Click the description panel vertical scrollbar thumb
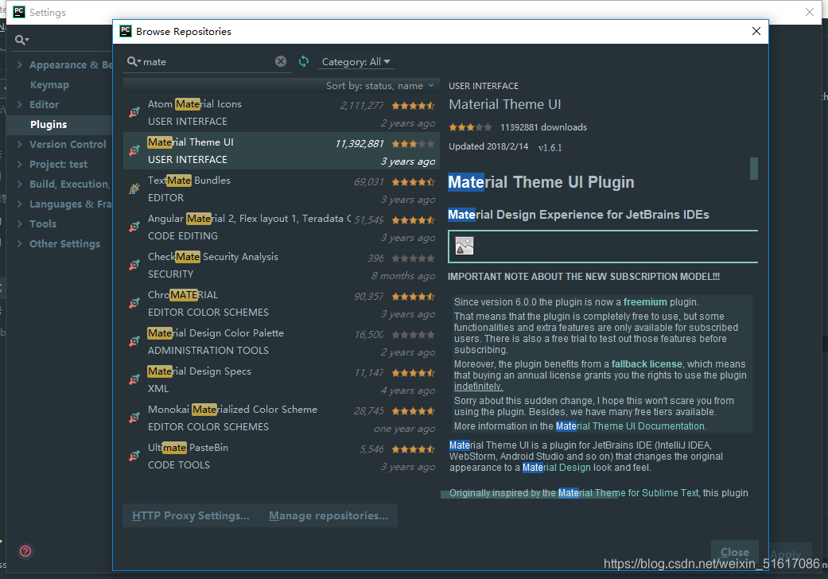 click(754, 169)
